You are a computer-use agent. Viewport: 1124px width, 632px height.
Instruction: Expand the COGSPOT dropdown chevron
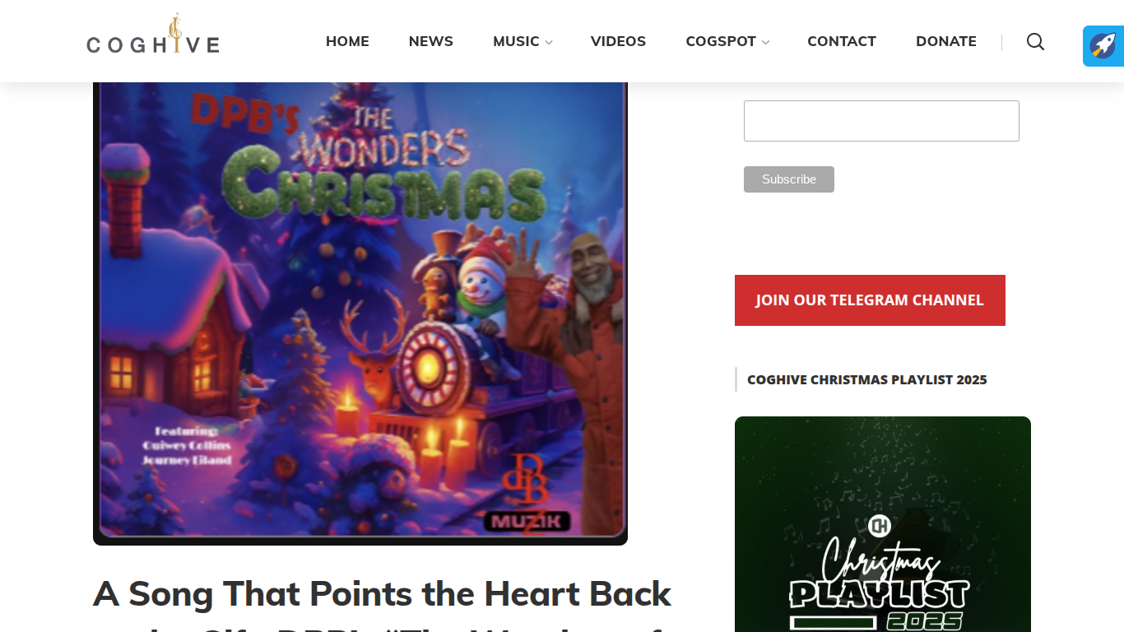tap(765, 42)
